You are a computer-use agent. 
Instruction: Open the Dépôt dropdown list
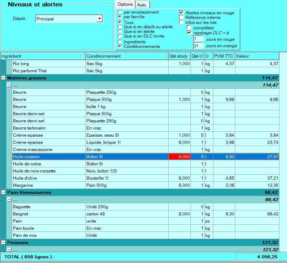99,19
